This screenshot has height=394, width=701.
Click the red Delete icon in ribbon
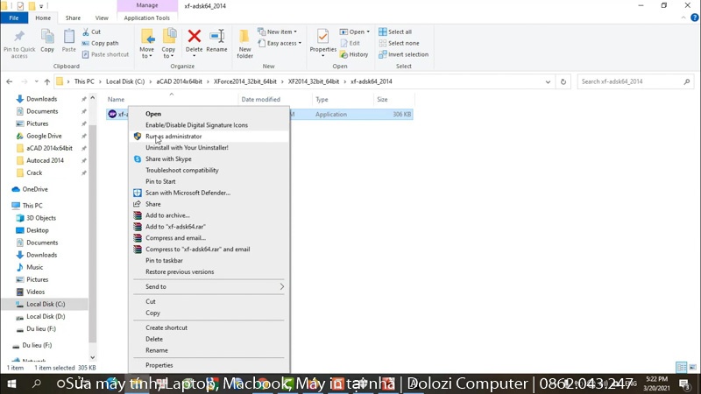point(194,36)
